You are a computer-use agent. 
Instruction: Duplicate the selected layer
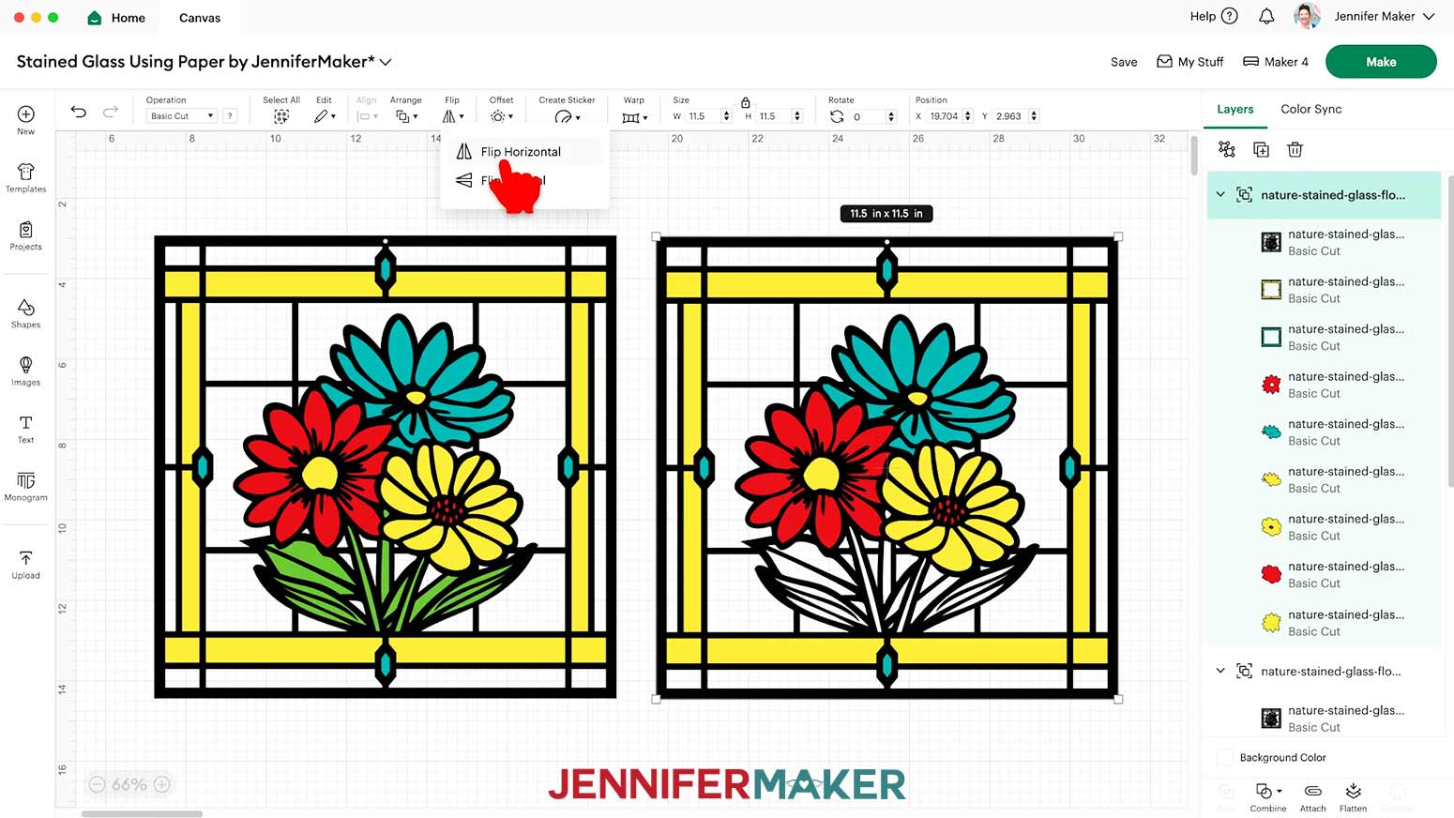pyautogui.click(x=1261, y=149)
